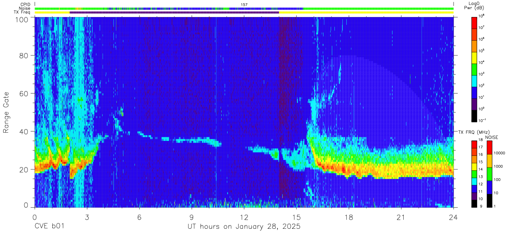Click the 18 tick on TX FRQ legend
This screenshot has width=510, height=235.
coord(481,141)
